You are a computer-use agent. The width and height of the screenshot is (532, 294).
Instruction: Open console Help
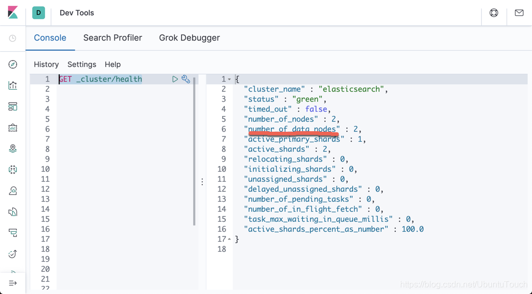click(112, 64)
